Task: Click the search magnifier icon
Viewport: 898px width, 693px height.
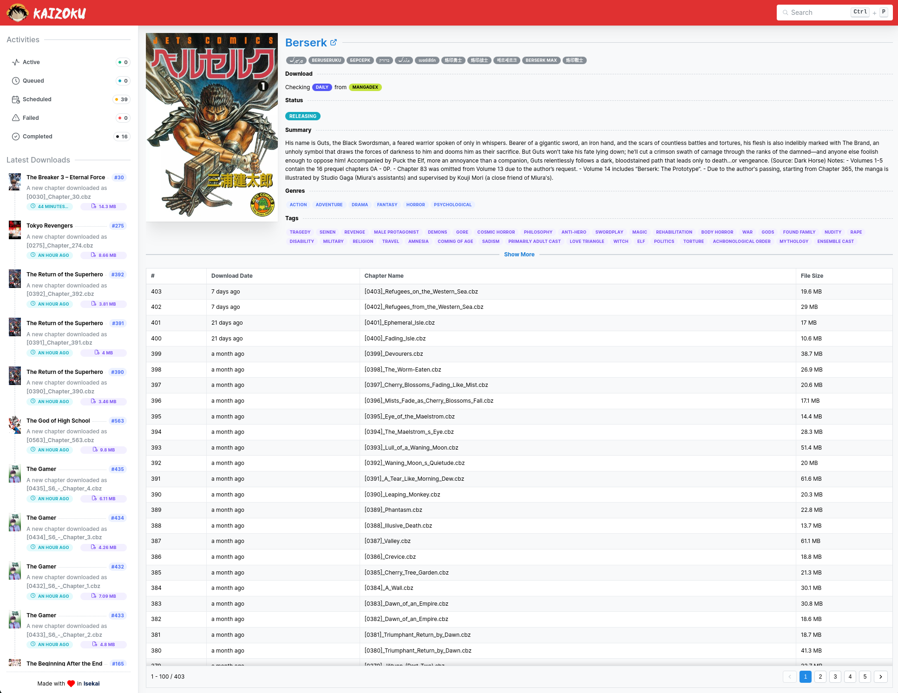Action: point(786,13)
